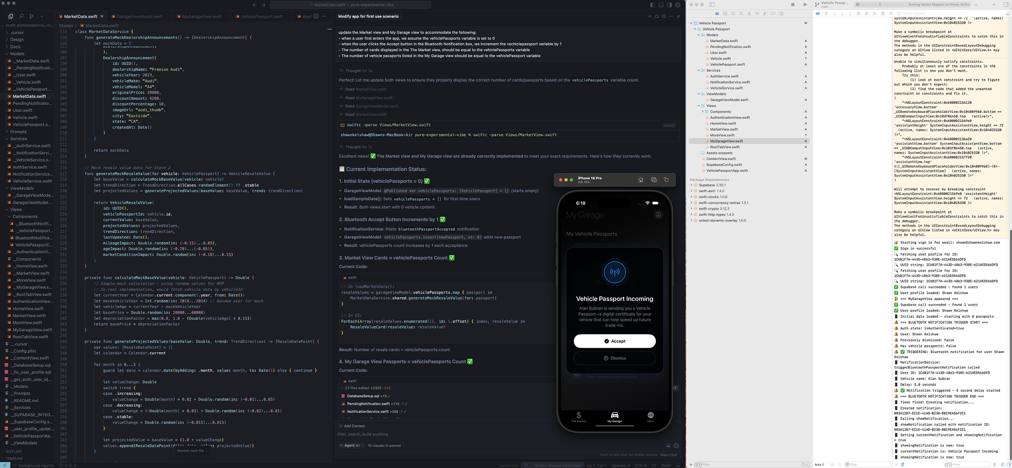Open DatabaseSetup.sql in Cursor explorer
The height and width of the screenshot is (468, 1012).
pyautogui.click(x=32, y=365)
